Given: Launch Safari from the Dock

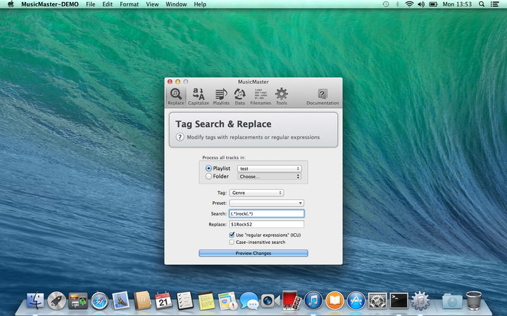Looking at the screenshot, I should pos(99,301).
